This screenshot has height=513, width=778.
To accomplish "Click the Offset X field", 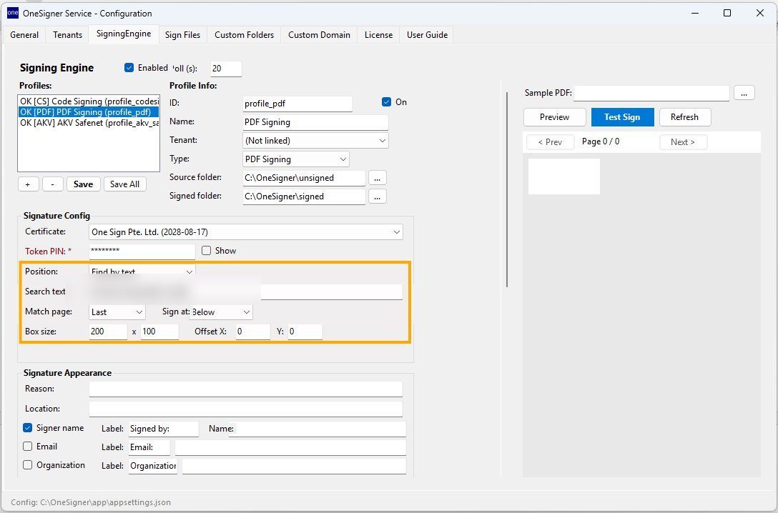I will click(x=252, y=332).
